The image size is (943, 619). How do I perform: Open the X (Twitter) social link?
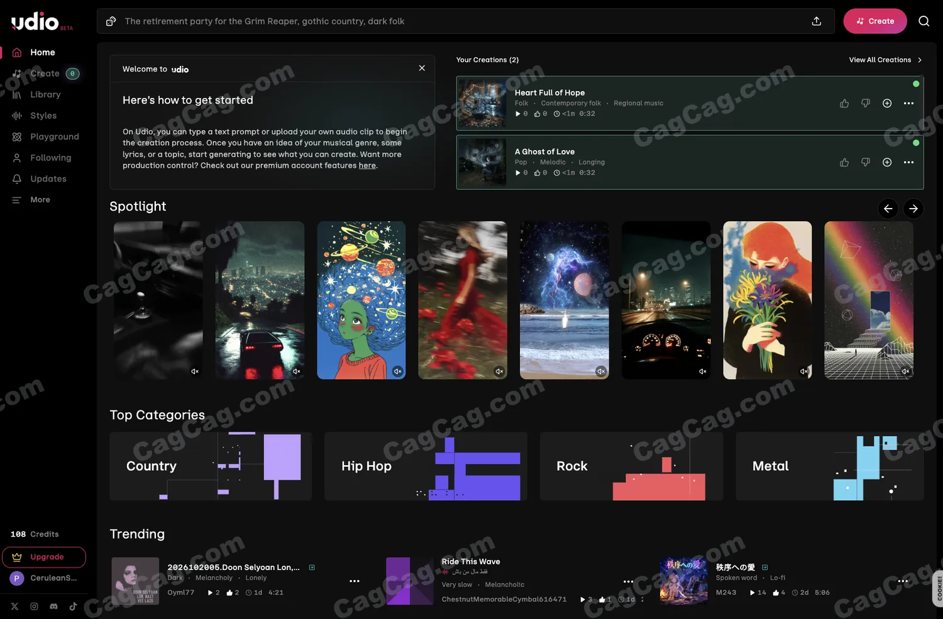[15, 606]
